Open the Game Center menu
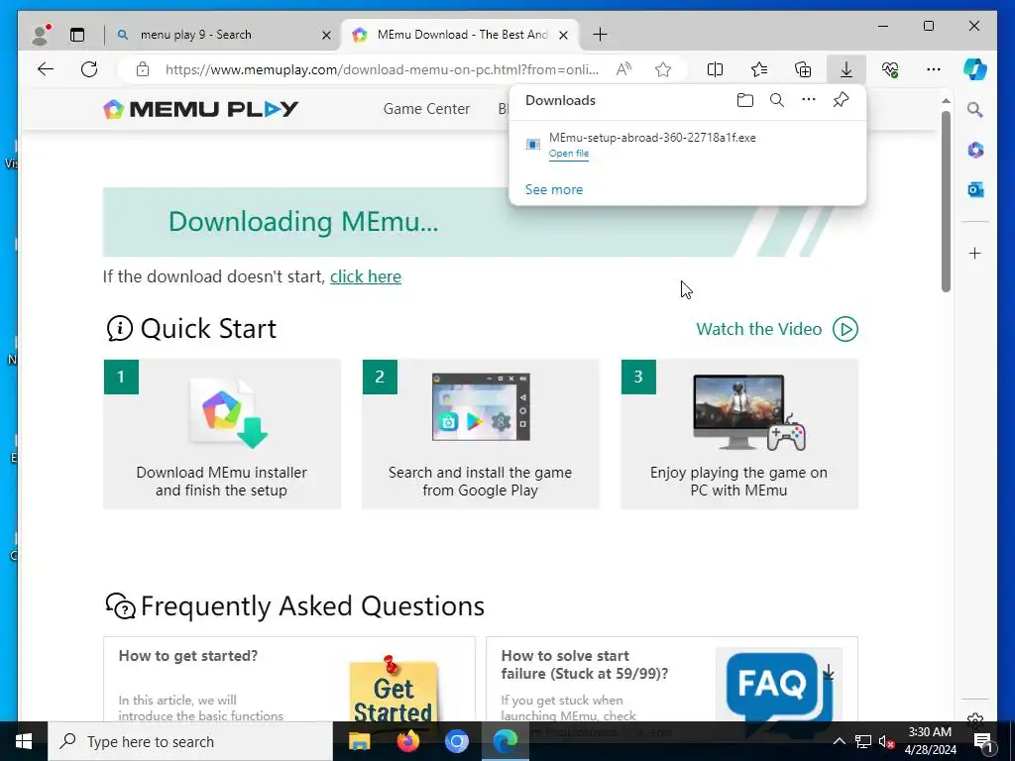 426,109
